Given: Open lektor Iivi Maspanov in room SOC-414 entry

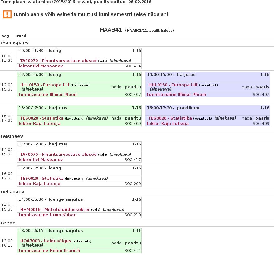Looking at the screenshot, I should (x=41, y=66).
